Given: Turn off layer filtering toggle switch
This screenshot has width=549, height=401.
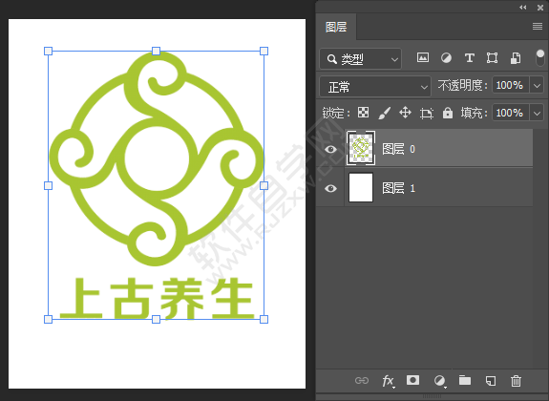Looking at the screenshot, I should pos(540,58).
